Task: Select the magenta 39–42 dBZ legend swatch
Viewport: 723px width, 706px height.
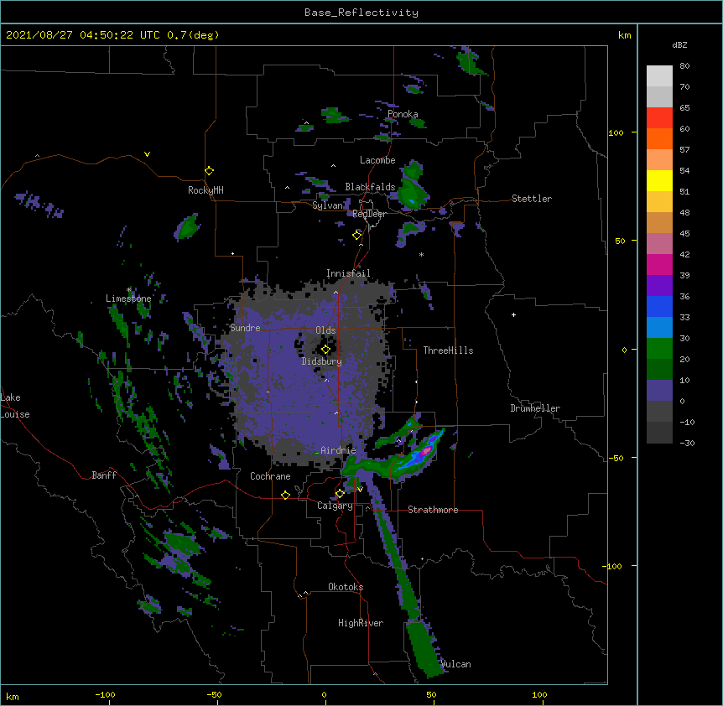Action: (x=659, y=264)
